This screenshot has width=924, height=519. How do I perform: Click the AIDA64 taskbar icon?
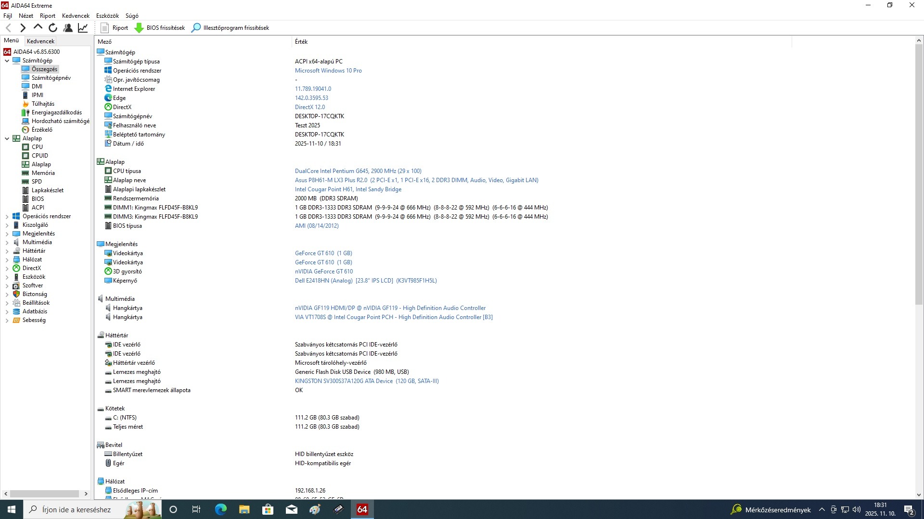[362, 509]
